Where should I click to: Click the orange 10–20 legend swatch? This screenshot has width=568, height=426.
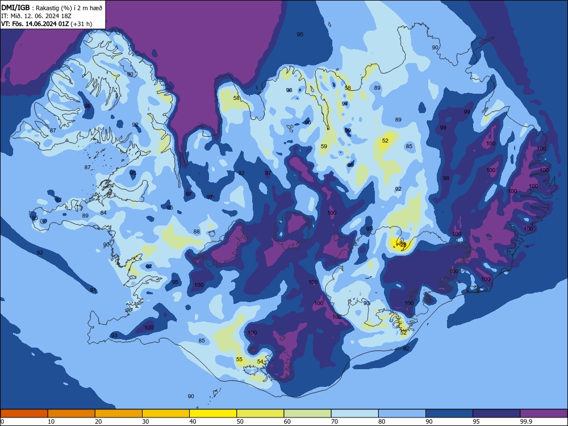coord(72,414)
